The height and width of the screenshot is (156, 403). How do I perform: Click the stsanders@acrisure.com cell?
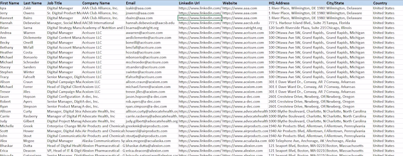(152, 67)
